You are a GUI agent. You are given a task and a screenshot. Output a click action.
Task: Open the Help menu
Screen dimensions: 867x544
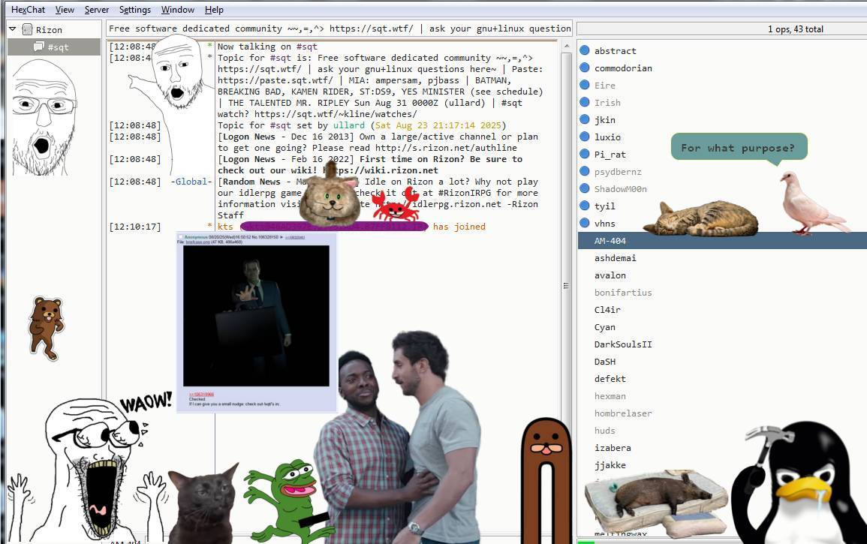(x=214, y=10)
